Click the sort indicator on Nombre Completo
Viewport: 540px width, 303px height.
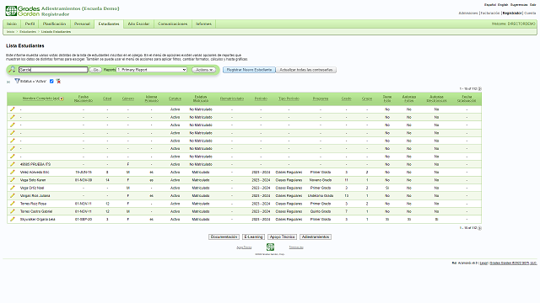pos(62,99)
